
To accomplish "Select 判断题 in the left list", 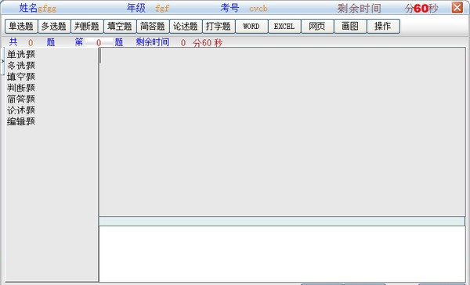I will 21,88.
